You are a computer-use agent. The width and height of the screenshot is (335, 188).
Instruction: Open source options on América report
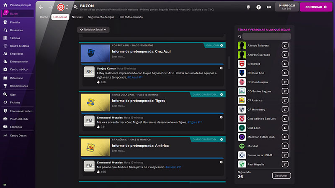pyautogui.click(x=222, y=140)
